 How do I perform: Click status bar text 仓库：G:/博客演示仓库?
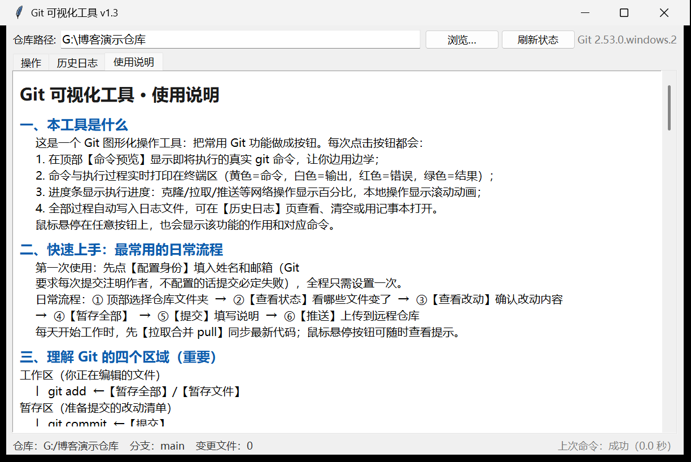[x=66, y=446]
